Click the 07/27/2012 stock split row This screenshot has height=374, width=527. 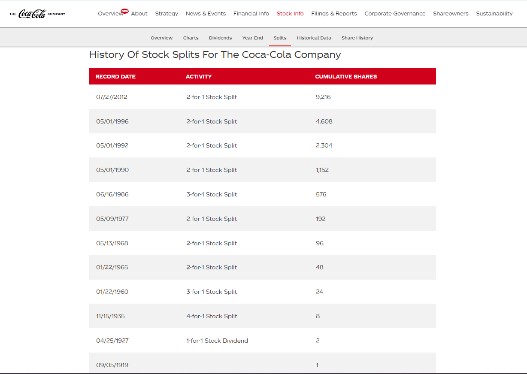click(x=262, y=97)
